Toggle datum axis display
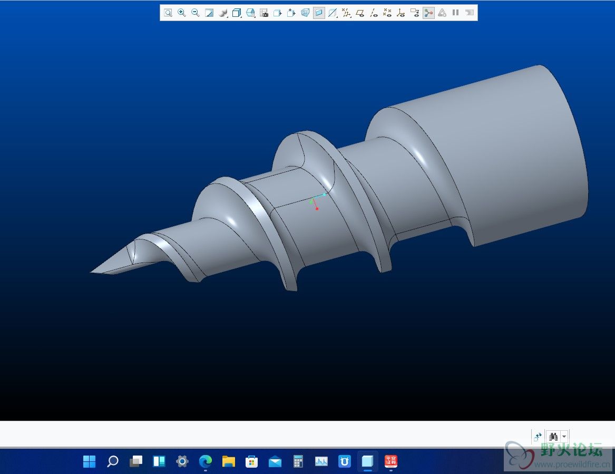The width and height of the screenshot is (615, 474). (374, 13)
